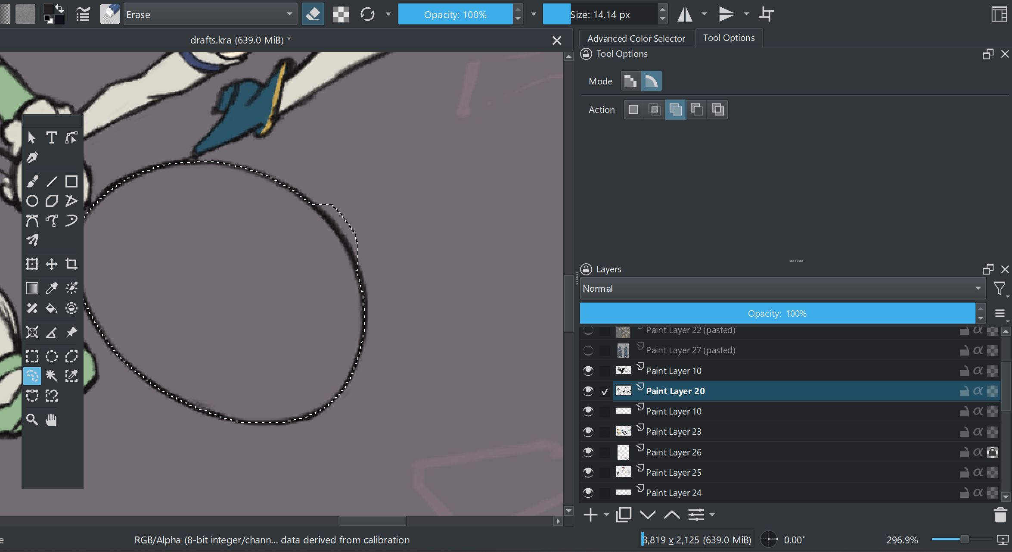The image size is (1012, 552).
Task: Select the Ellipse shape tool
Action: pyautogui.click(x=32, y=201)
